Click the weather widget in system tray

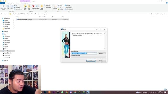(x=142, y=92)
